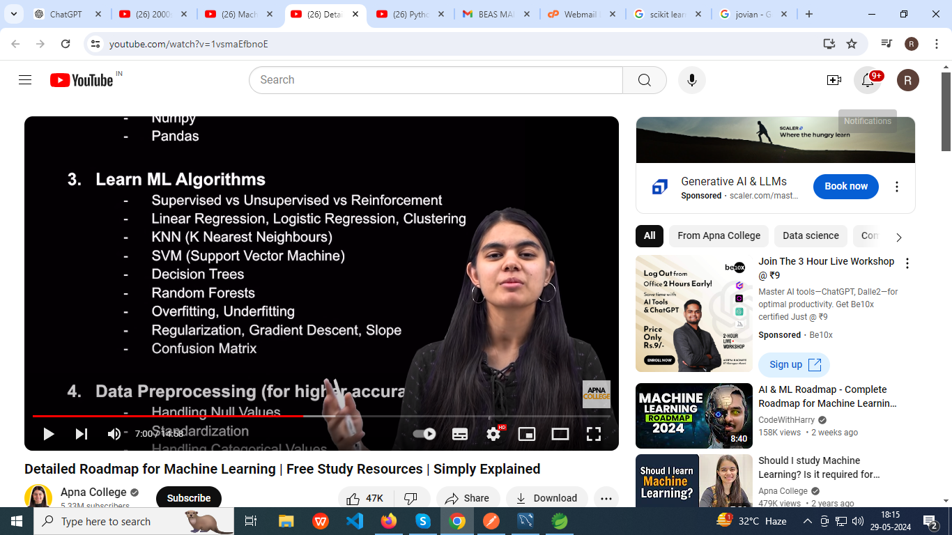Open Chrome three-dot menu
The width and height of the screenshot is (952, 535).
(937, 44)
